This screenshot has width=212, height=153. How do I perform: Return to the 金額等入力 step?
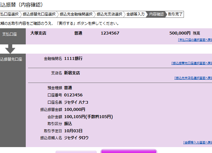tap(135, 14)
